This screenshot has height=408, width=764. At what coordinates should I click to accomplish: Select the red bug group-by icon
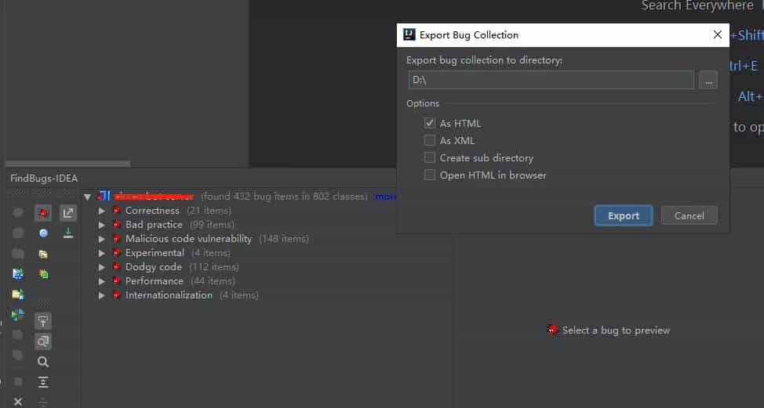tap(43, 213)
